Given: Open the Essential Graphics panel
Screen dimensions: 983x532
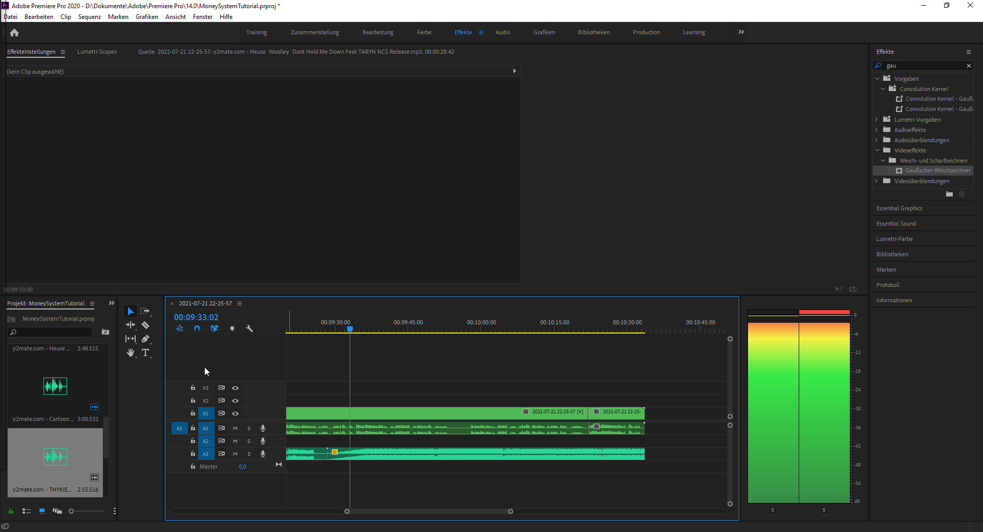Looking at the screenshot, I should click(x=899, y=208).
